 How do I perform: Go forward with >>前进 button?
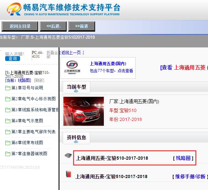click(82, 26)
